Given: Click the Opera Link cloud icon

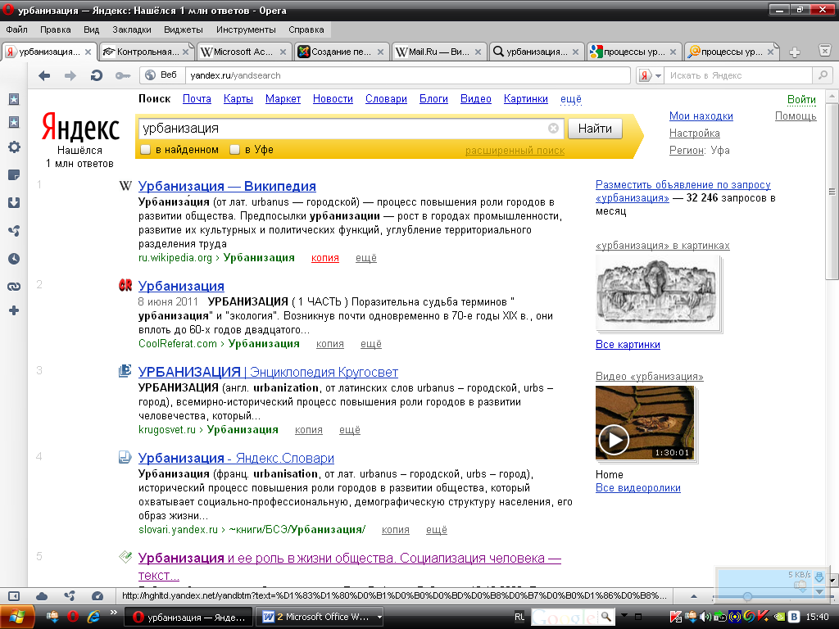Looking at the screenshot, I should 42,596.
